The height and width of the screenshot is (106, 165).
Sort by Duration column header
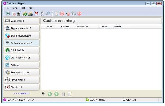(103, 27)
